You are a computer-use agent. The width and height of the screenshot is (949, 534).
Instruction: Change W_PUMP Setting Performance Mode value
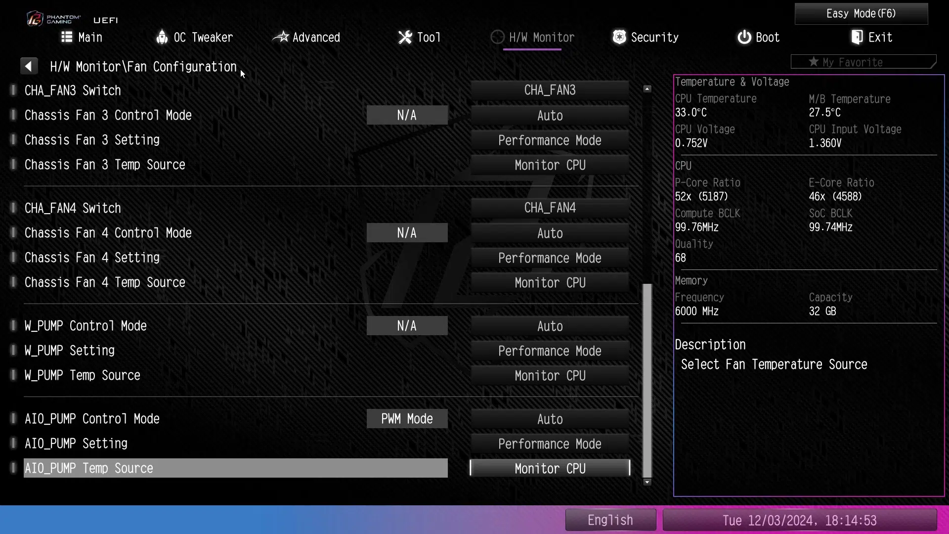coord(550,351)
